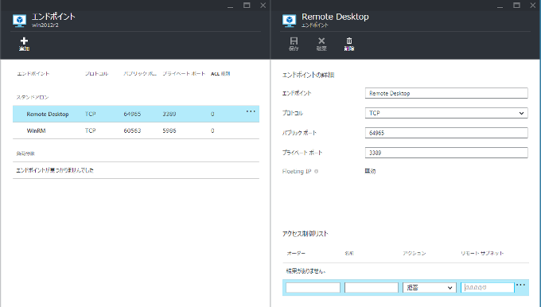Open the ACL action dropdown showing 拒否

tap(430, 288)
